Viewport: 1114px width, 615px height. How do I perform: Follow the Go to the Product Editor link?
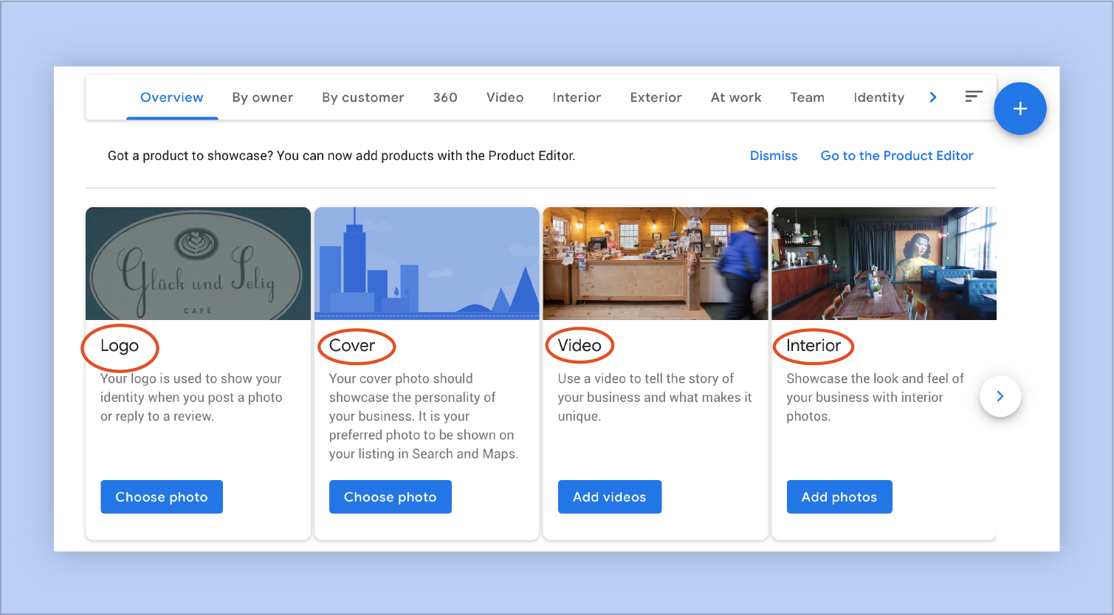[897, 156]
